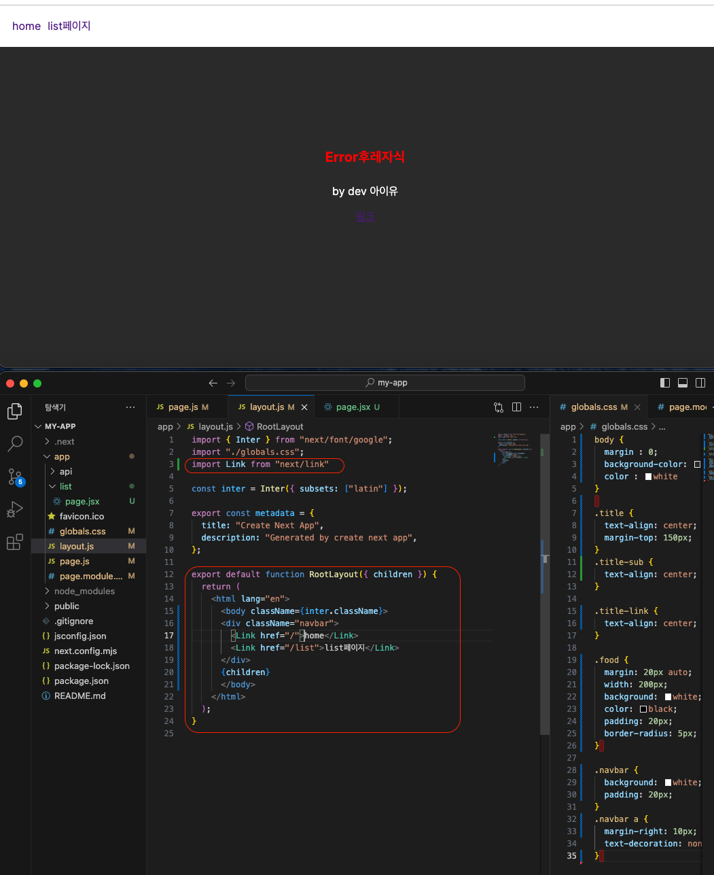Viewport: 714px width, 875px height.
Task: Click the background-color swatch on CSS line 3
Action: pos(697,464)
